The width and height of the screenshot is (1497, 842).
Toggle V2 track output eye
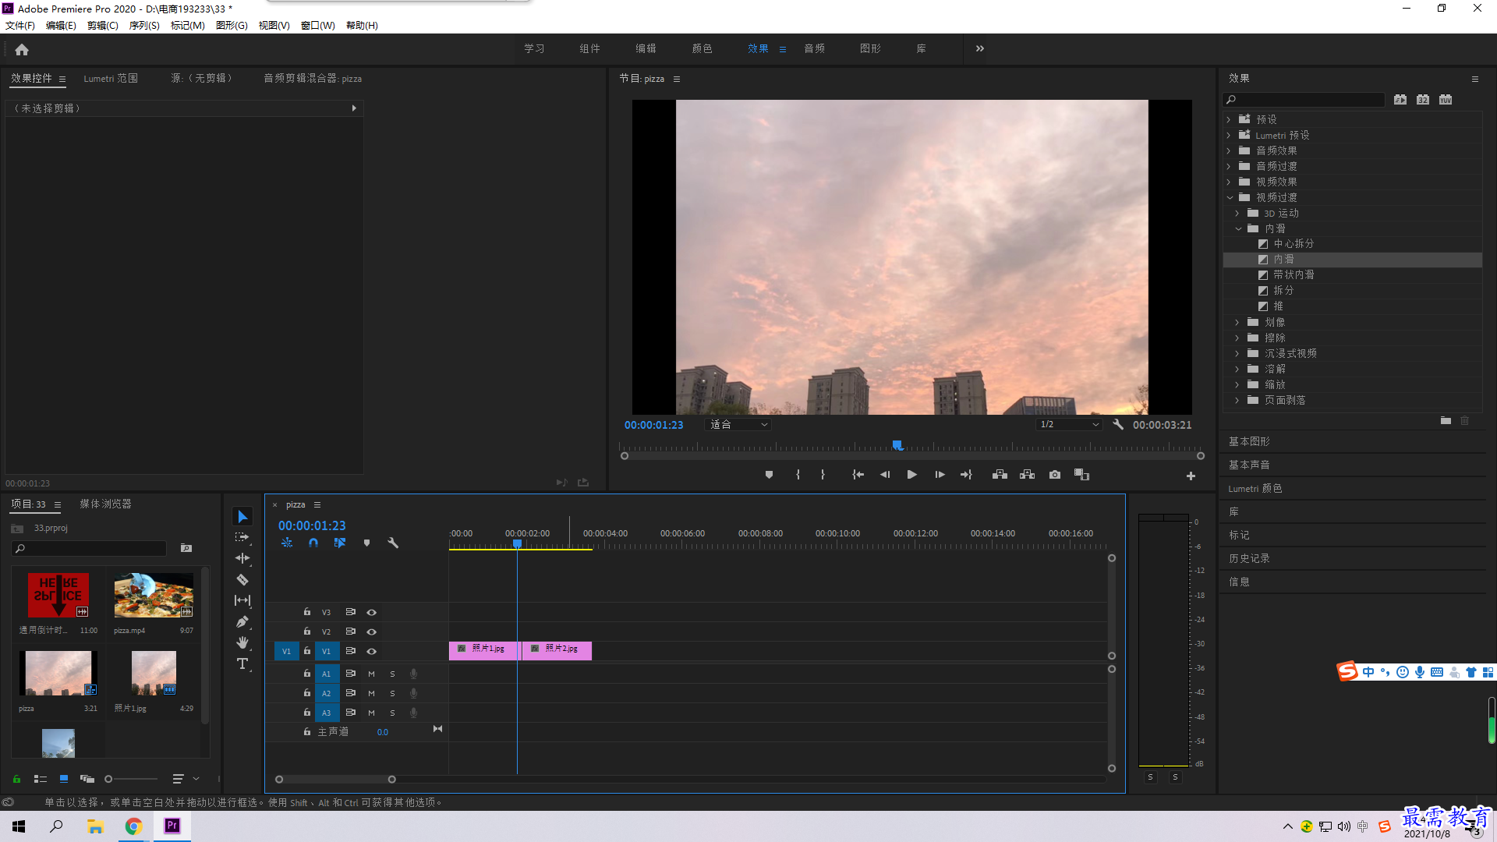pyautogui.click(x=372, y=632)
